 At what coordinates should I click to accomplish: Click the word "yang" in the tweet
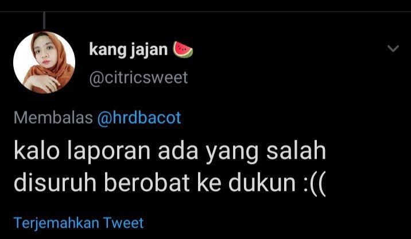(x=232, y=153)
